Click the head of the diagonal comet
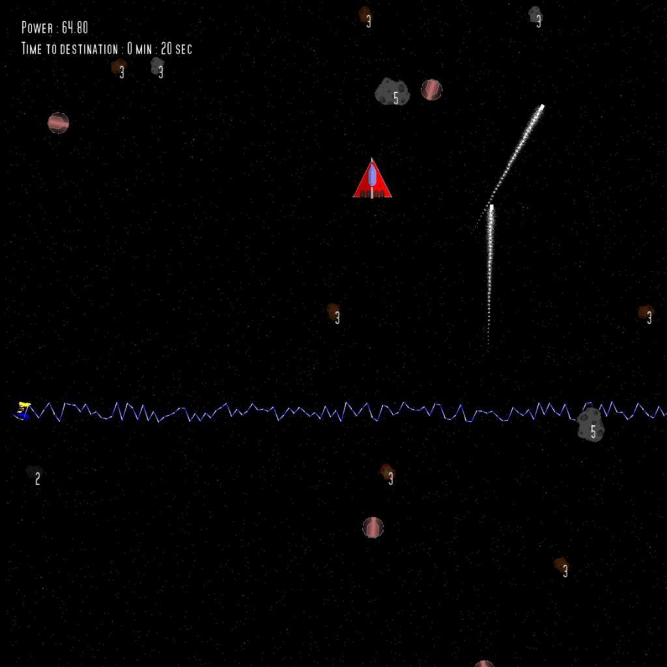The width and height of the screenshot is (667, 667). point(541,106)
